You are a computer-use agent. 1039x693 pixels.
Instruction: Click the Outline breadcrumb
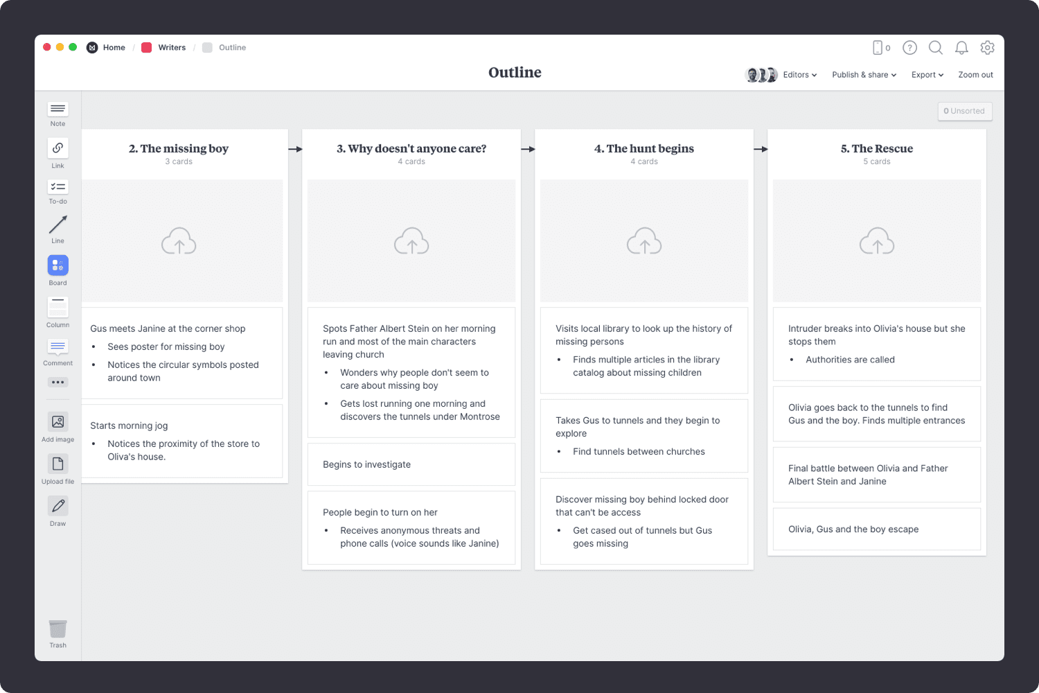(x=233, y=48)
